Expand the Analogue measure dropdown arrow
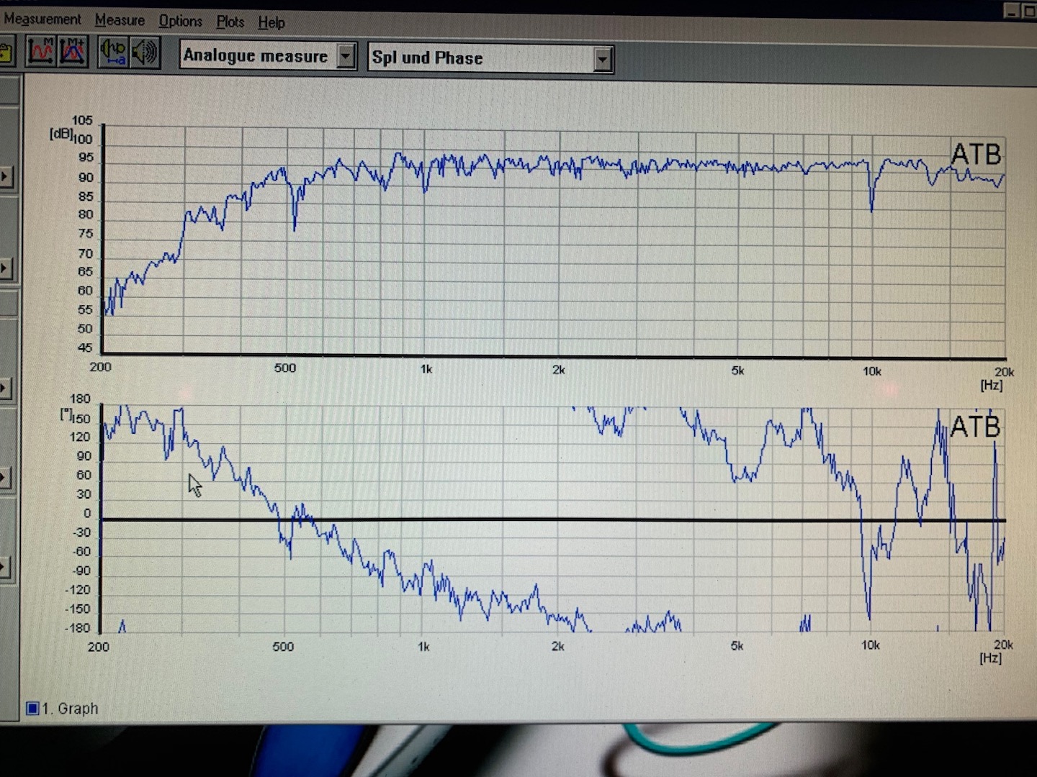 (346, 55)
